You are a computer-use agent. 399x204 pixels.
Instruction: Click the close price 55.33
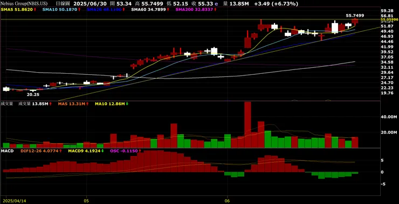pyautogui.click(x=206, y=4)
